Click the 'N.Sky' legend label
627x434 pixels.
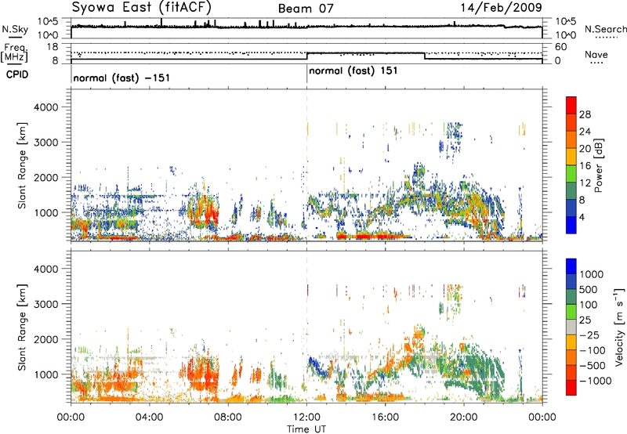[x=15, y=29]
